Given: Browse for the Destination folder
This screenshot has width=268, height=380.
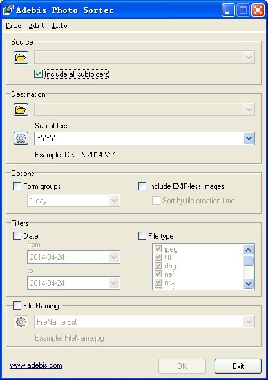Looking at the screenshot, I should pyautogui.click(x=21, y=110).
